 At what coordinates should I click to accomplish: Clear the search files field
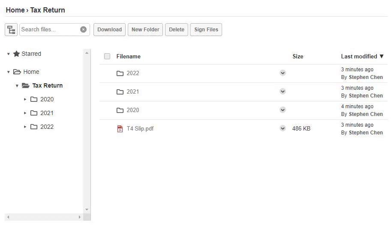pos(83,30)
